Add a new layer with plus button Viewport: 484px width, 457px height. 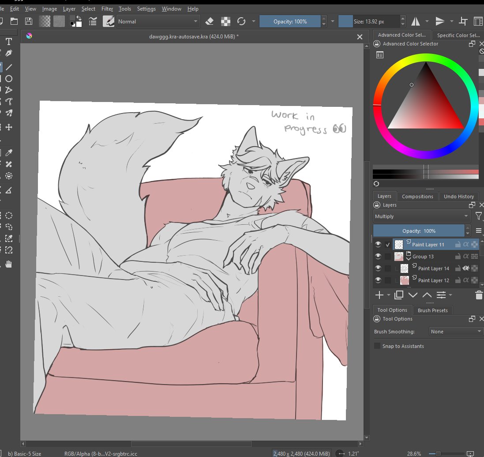[379, 295]
